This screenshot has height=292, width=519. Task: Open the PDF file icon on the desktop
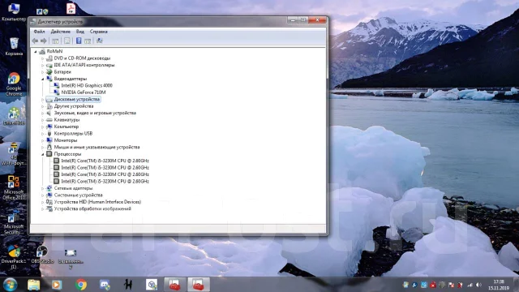(71, 9)
